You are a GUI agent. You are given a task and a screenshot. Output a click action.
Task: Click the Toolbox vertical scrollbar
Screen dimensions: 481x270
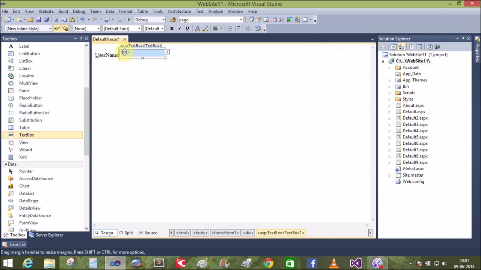click(x=86, y=122)
